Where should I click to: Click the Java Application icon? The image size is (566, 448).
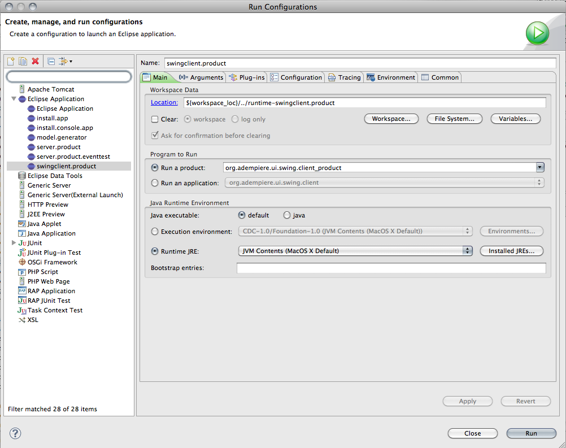22,233
